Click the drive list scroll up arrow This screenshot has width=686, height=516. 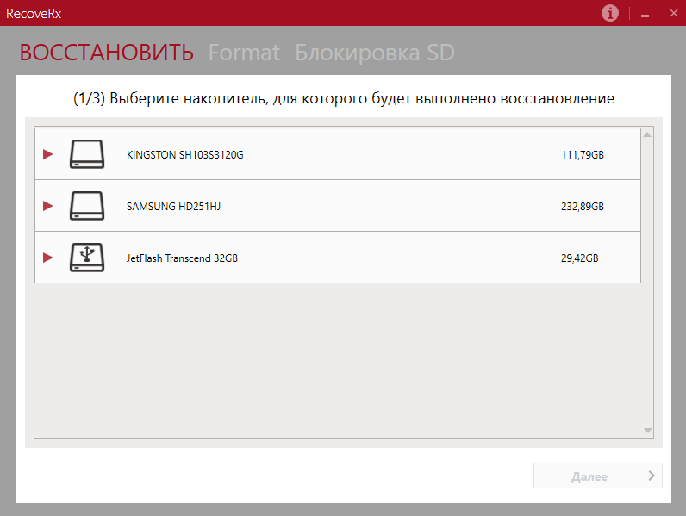pyautogui.click(x=647, y=134)
